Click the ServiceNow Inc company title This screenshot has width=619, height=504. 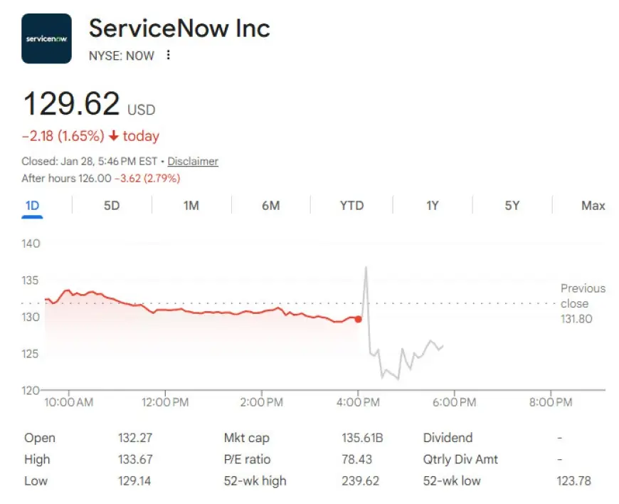click(x=179, y=28)
